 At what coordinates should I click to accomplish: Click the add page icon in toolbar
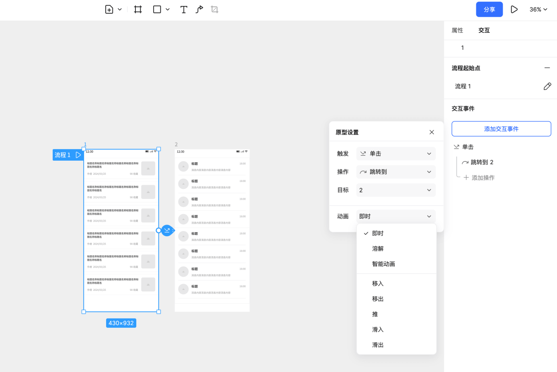pyautogui.click(x=109, y=9)
